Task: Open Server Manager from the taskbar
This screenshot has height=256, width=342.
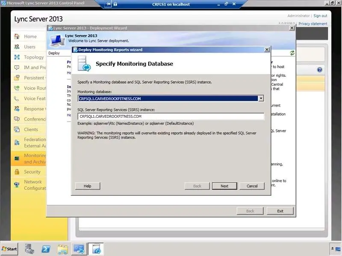Action: pyautogui.click(x=29, y=249)
